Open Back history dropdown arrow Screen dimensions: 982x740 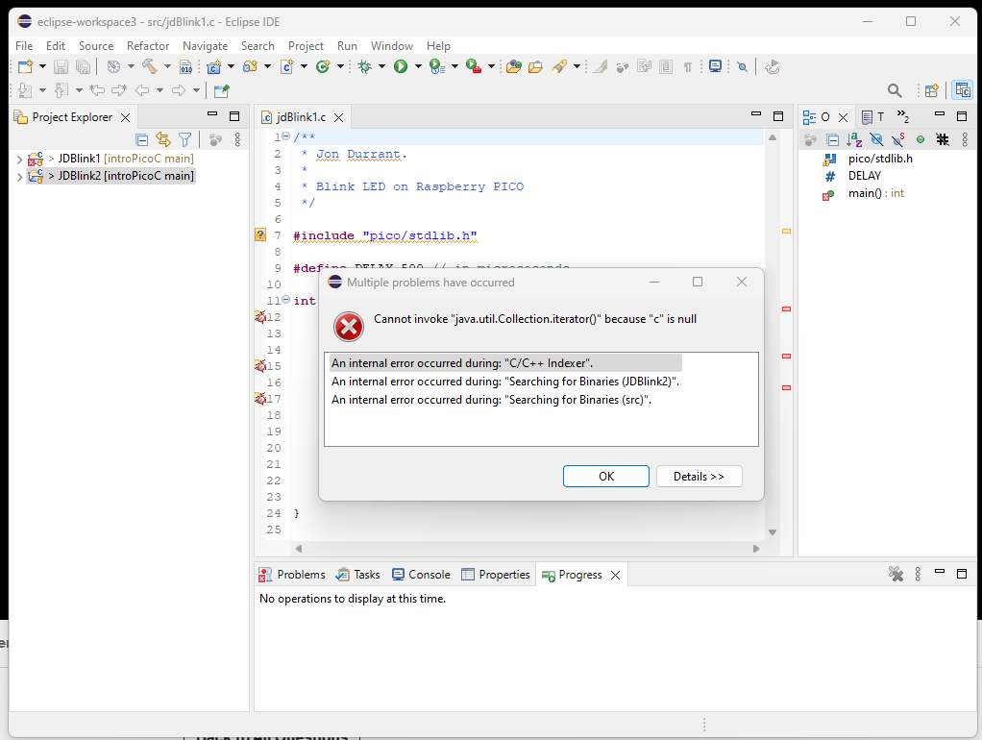[160, 90]
